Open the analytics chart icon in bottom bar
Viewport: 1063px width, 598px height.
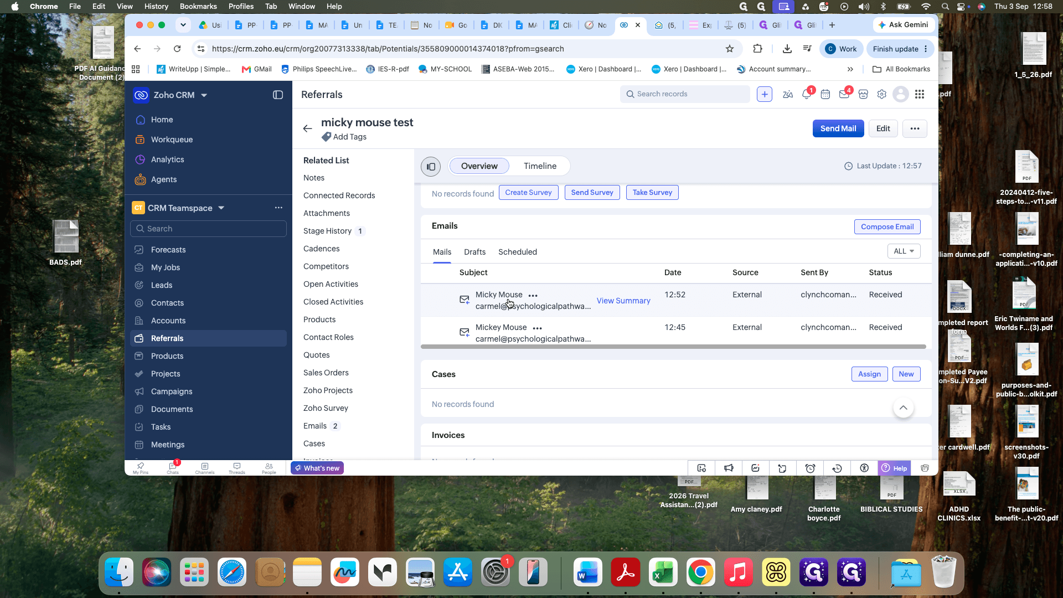point(755,468)
